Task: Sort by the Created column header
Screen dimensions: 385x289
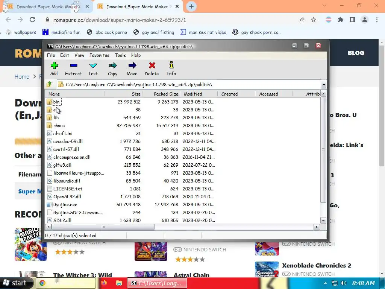Action: click(x=236, y=94)
